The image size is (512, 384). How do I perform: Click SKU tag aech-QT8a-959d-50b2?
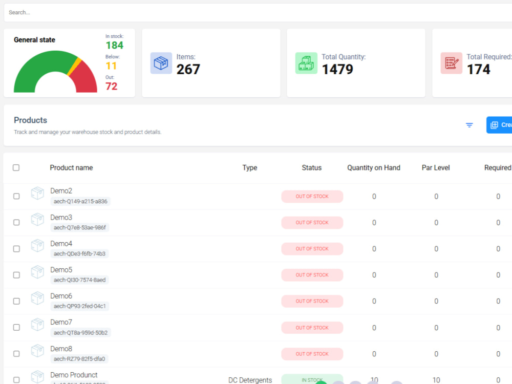(81, 333)
